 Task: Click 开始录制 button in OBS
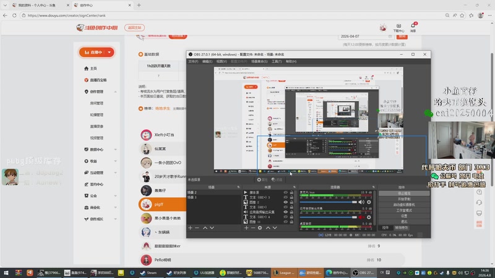coord(404,199)
